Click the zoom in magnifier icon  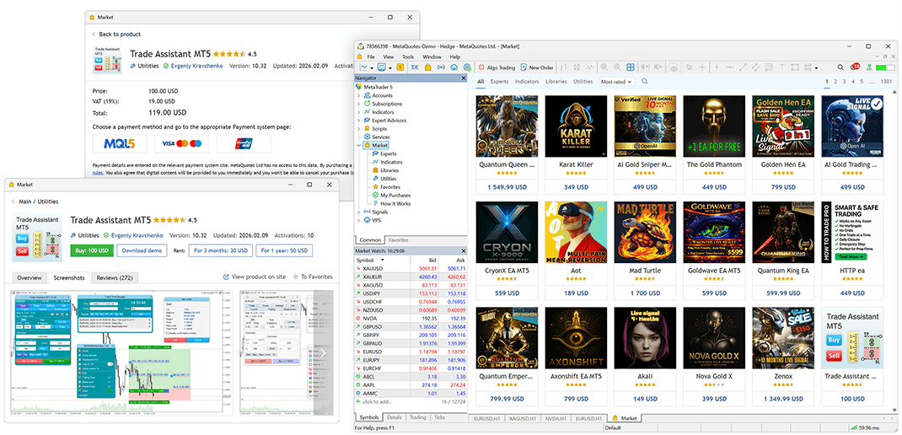[604, 67]
